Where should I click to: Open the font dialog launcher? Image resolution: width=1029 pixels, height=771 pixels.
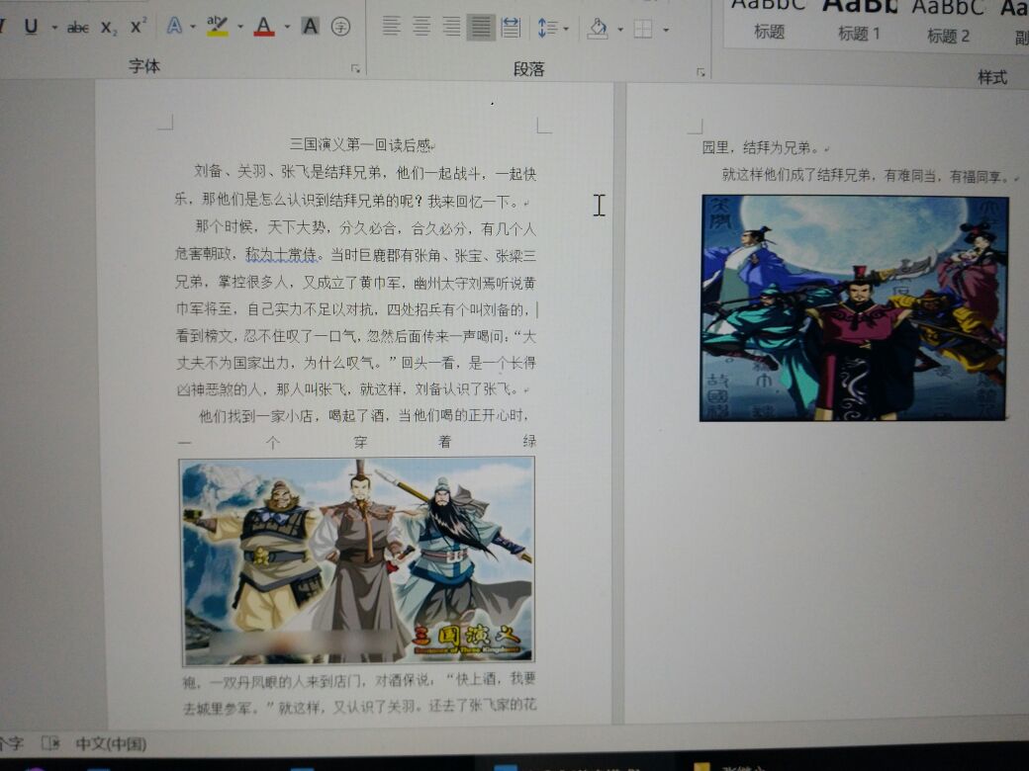355,69
